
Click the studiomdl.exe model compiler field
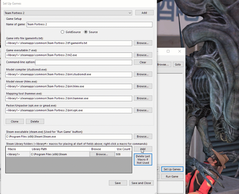point(69,74)
